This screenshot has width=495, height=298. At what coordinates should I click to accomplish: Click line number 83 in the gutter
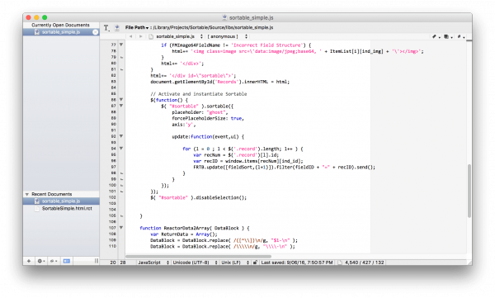[113, 82]
